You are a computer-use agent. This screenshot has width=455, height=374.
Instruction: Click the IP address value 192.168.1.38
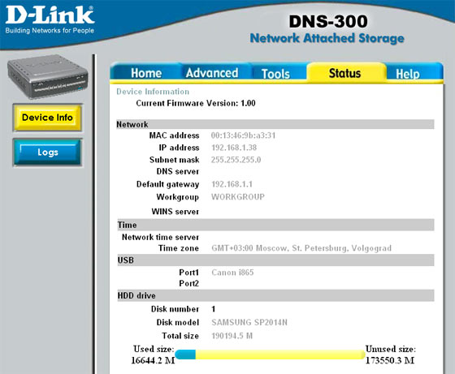point(234,148)
